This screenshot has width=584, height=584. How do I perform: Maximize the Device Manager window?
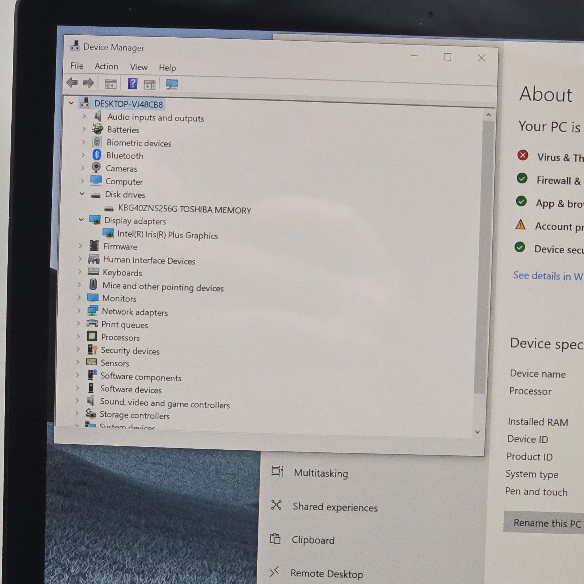pos(447,57)
